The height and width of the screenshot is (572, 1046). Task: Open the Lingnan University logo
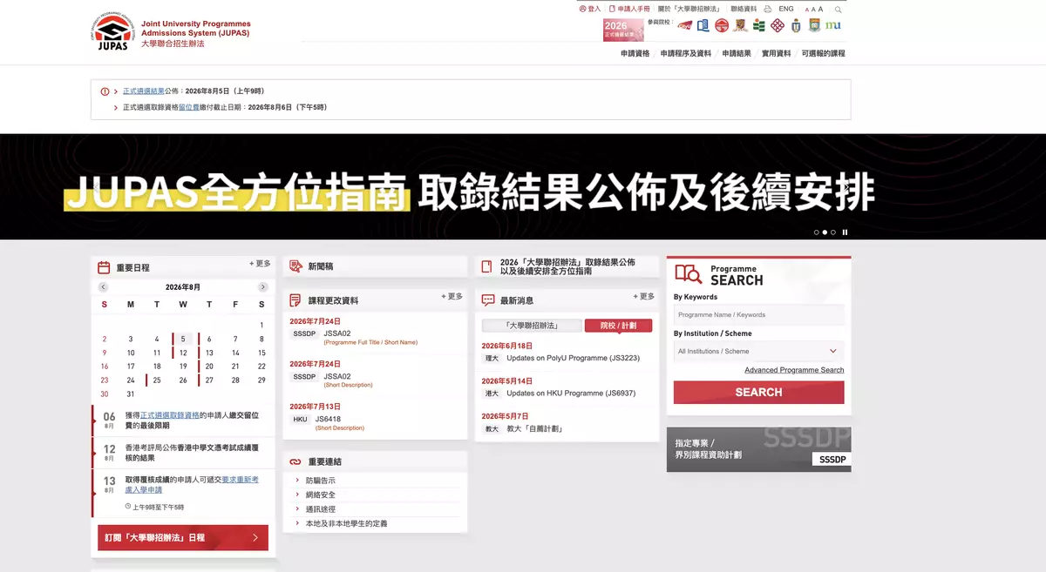pyautogui.click(x=722, y=25)
